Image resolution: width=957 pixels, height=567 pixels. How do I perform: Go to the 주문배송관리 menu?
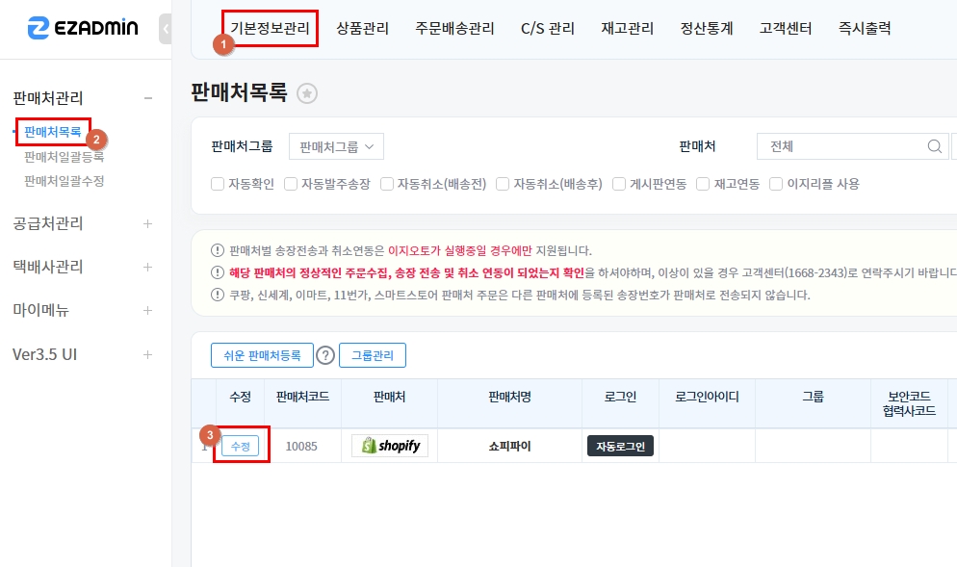point(454,29)
